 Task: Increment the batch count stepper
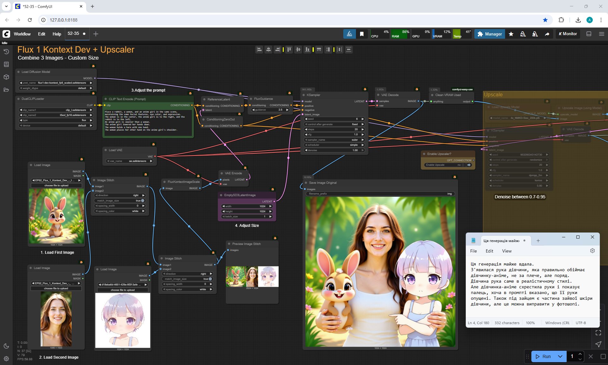point(580,354)
